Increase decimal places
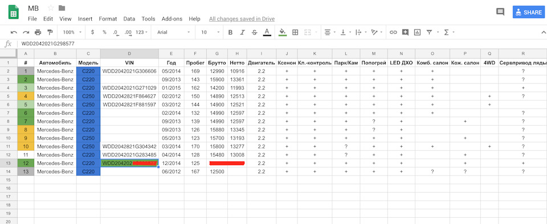The image size is (547, 224). tap(128, 32)
